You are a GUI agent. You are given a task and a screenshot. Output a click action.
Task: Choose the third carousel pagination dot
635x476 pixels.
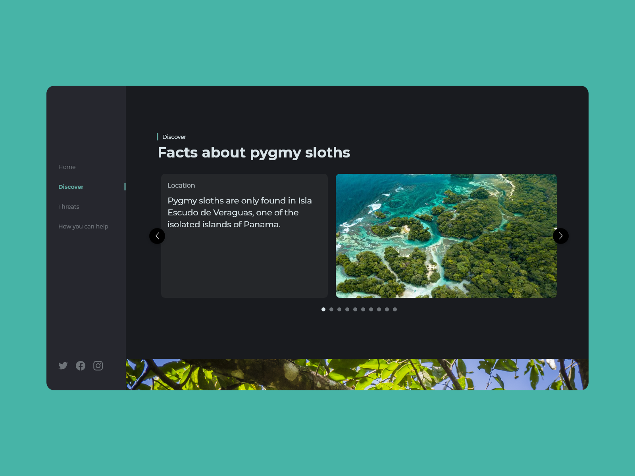point(339,309)
